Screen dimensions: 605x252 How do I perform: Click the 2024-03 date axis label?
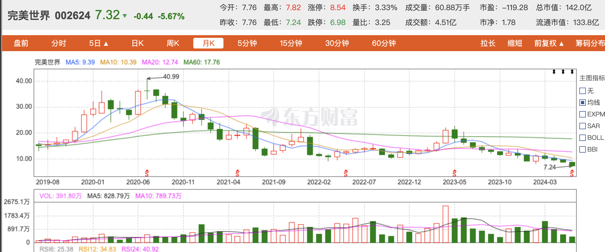tap(545, 182)
